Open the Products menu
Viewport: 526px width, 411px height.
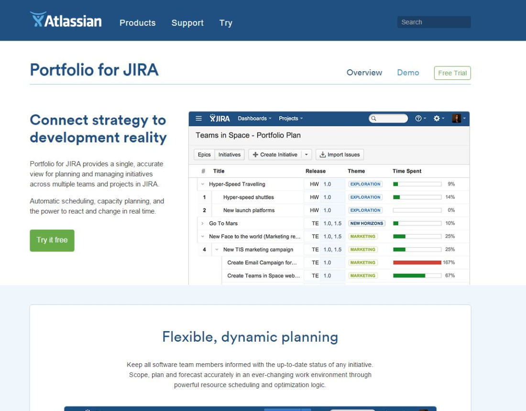click(x=138, y=23)
